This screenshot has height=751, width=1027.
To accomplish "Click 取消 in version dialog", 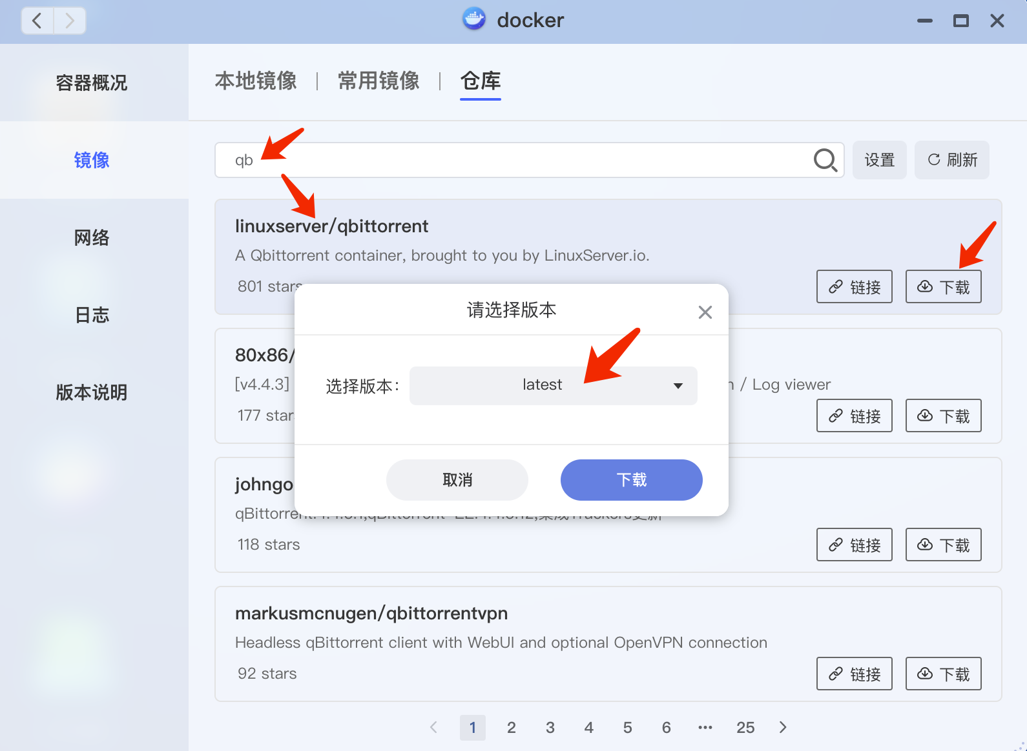I will coord(457,480).
